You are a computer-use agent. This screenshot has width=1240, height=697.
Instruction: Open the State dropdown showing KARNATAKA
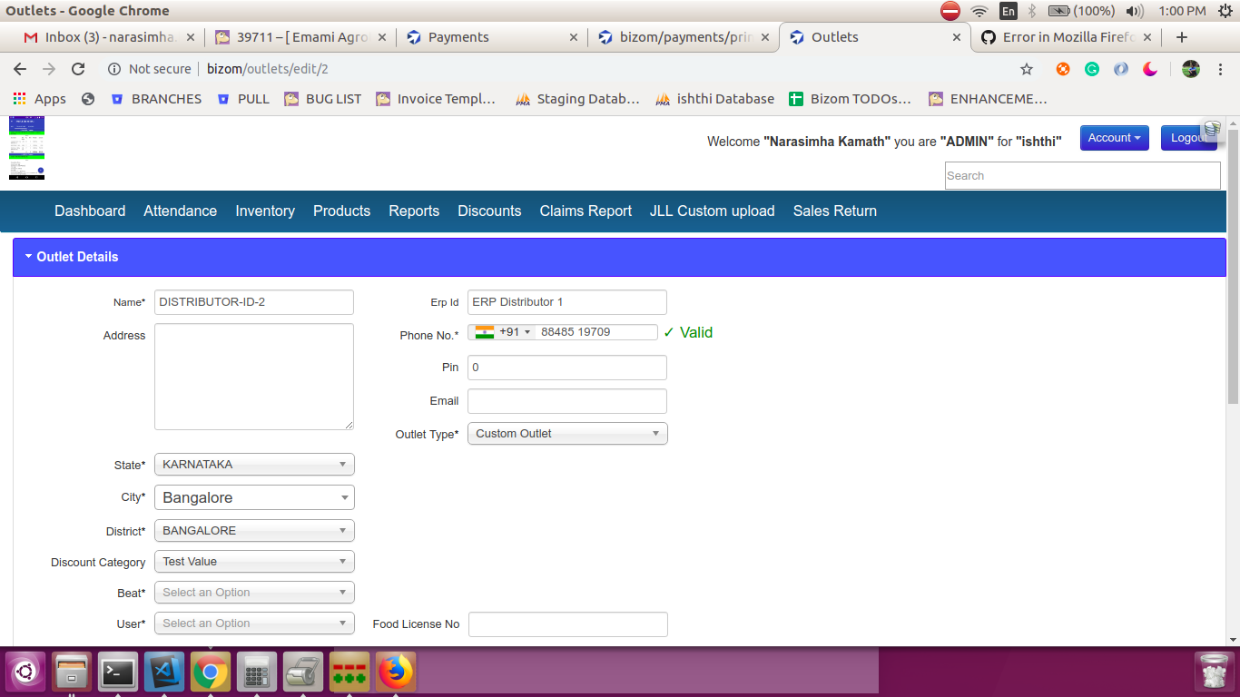coord(254,465)
